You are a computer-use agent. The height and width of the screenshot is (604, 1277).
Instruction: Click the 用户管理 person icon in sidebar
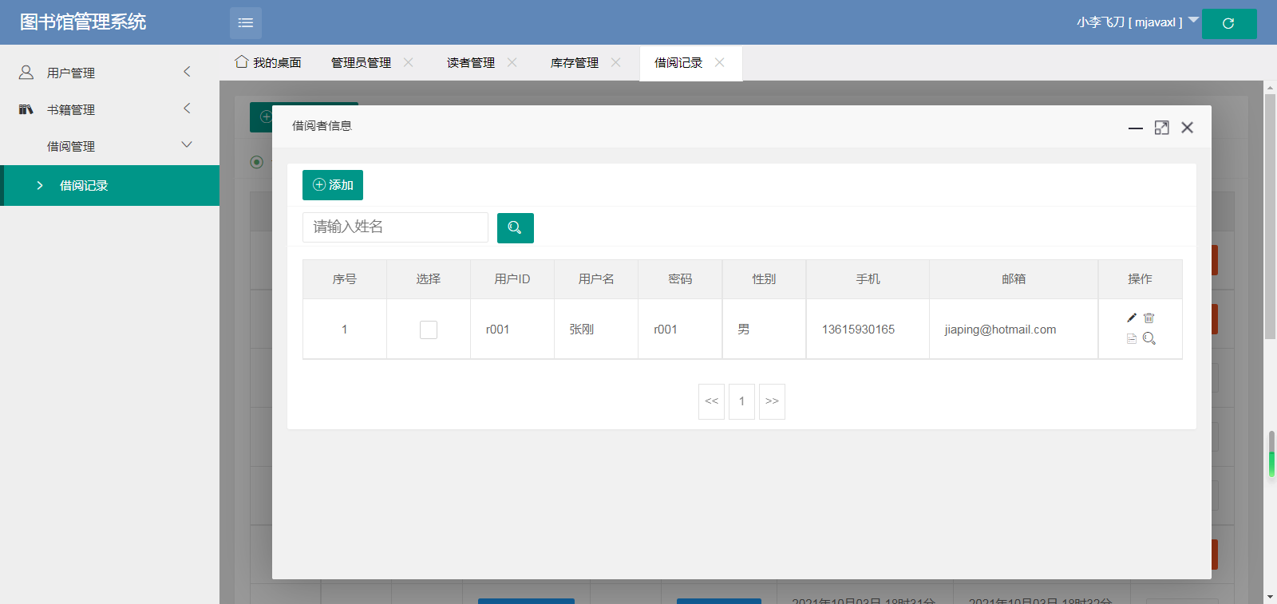click(26, 73)
